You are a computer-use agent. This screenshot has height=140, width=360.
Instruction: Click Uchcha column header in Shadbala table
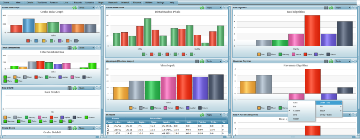[132, 122]
